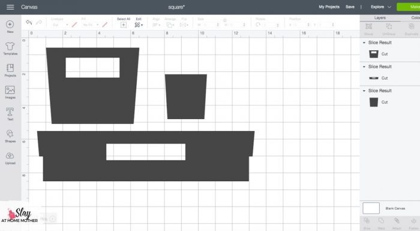The image size is (420, 231).
Task: Open the Projects sidebar icon
Action: point(10,70)
